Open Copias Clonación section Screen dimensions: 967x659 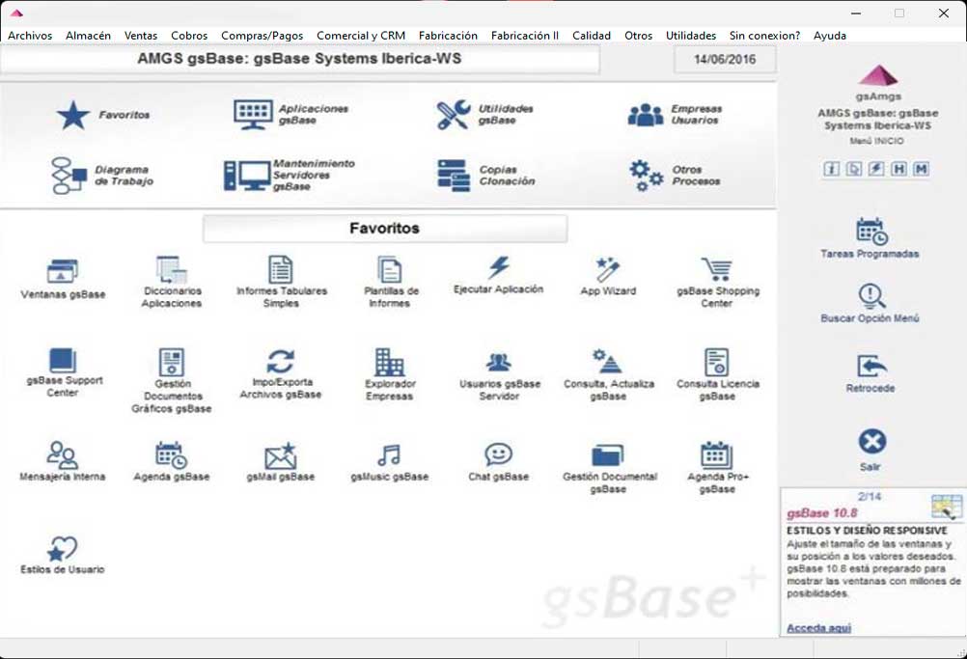click(x=485, y=175)
